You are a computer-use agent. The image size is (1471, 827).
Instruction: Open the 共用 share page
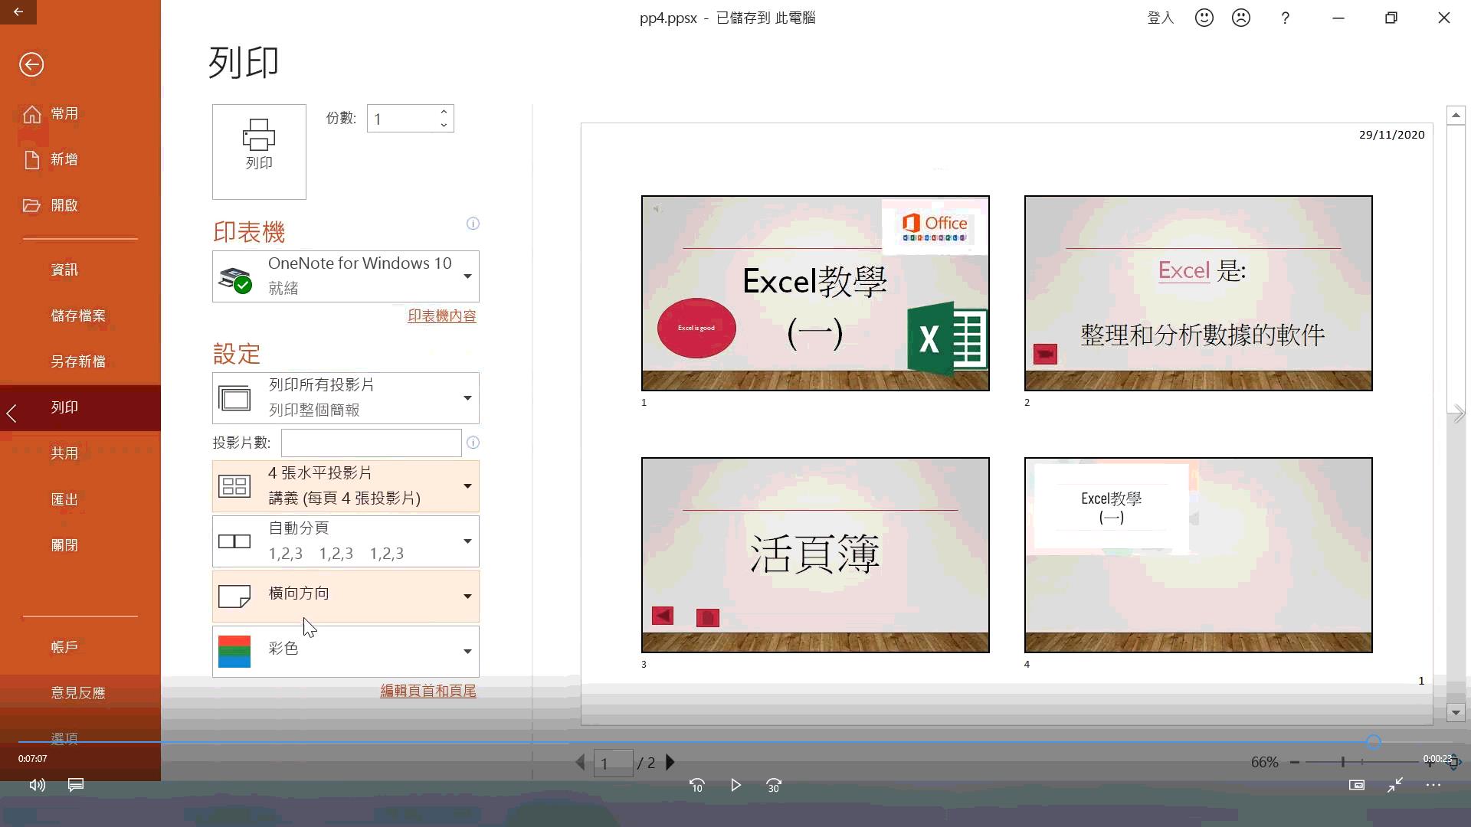(x=64, y=453)
